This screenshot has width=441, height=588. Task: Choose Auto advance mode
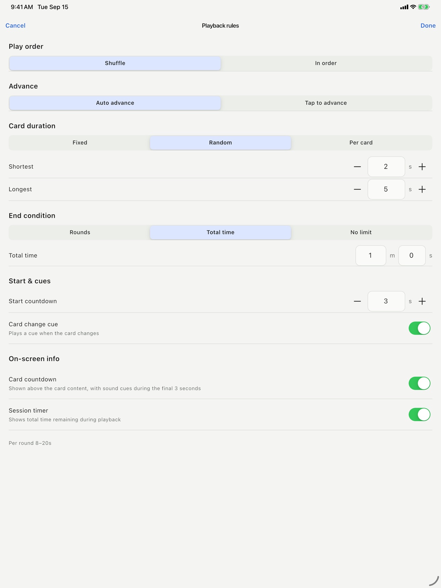115,103
